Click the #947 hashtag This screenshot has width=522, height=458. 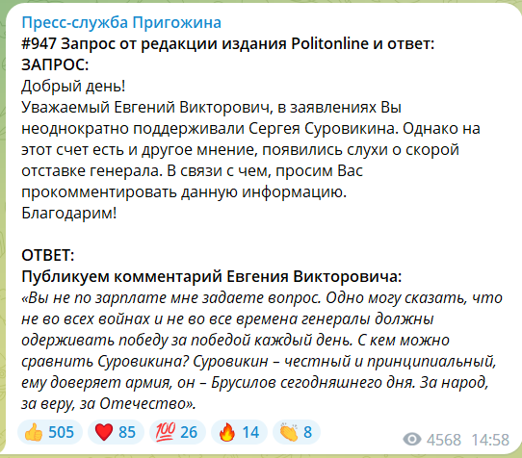(x=39, y=43)
